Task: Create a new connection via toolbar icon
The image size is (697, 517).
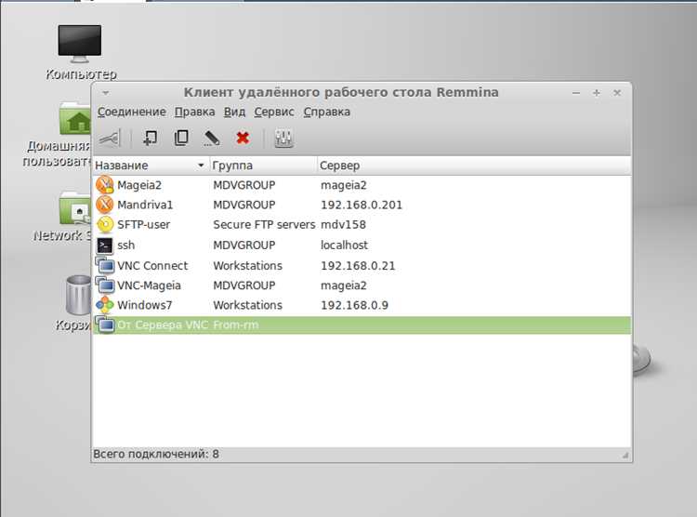Action: 150,138
